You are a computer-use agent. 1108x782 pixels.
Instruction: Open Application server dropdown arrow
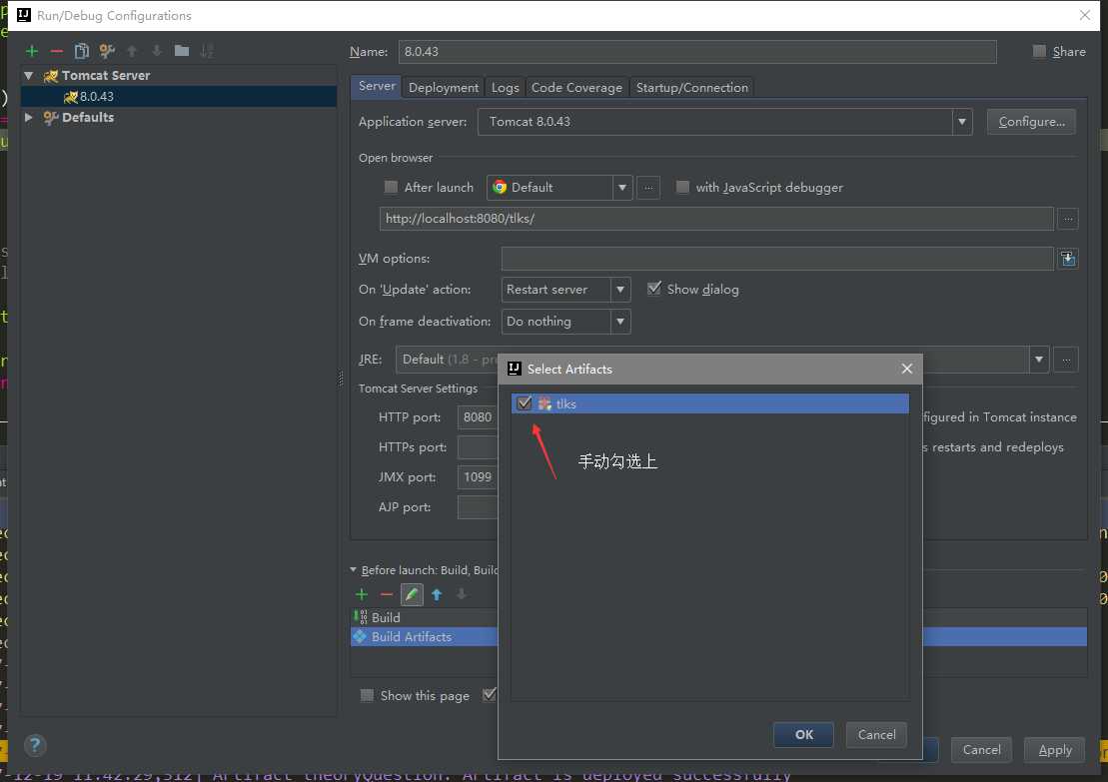pyautogui.click(x=962, y=122)
